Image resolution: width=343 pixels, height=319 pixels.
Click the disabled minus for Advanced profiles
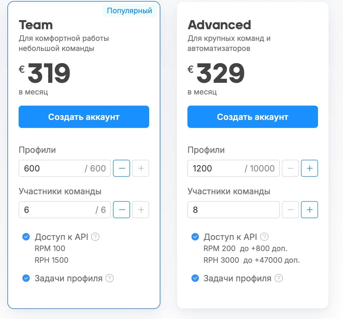(x=290, y=168)
